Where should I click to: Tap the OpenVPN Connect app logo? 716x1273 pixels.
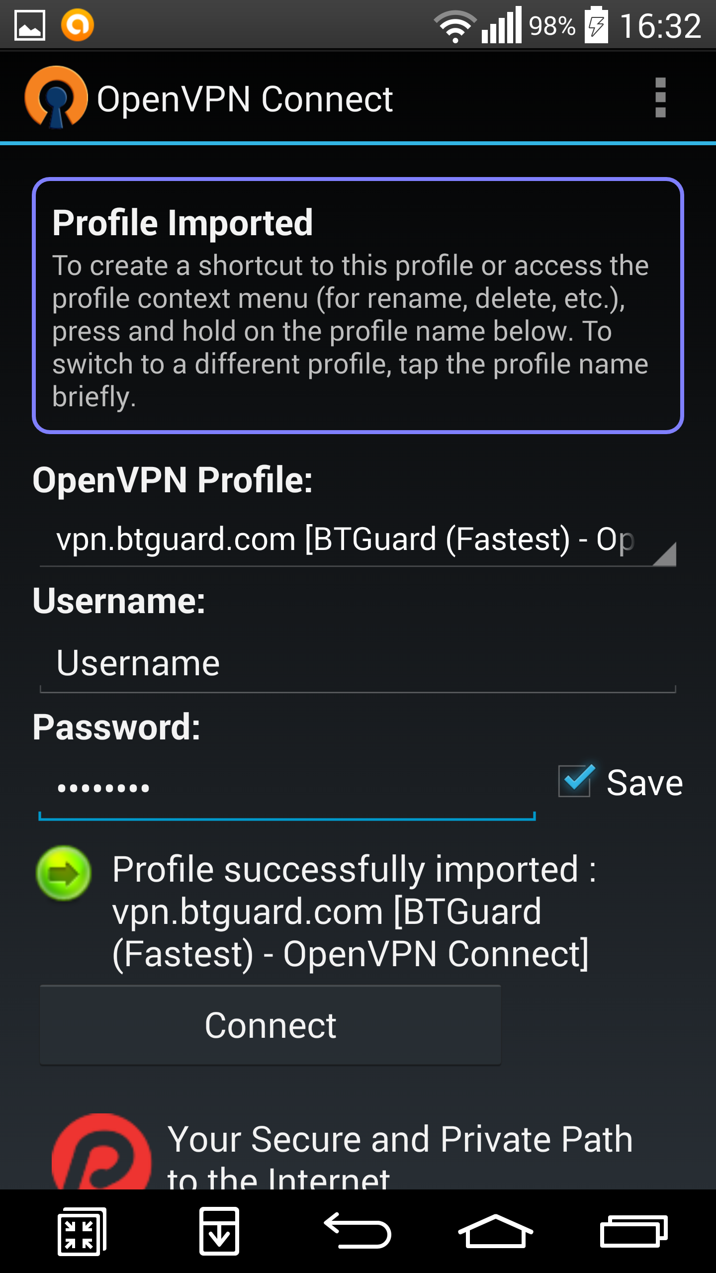(56, 97)
